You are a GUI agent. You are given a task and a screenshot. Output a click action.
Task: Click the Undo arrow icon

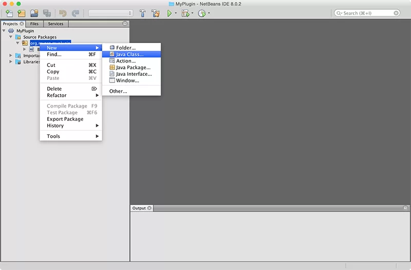point(63,13)
